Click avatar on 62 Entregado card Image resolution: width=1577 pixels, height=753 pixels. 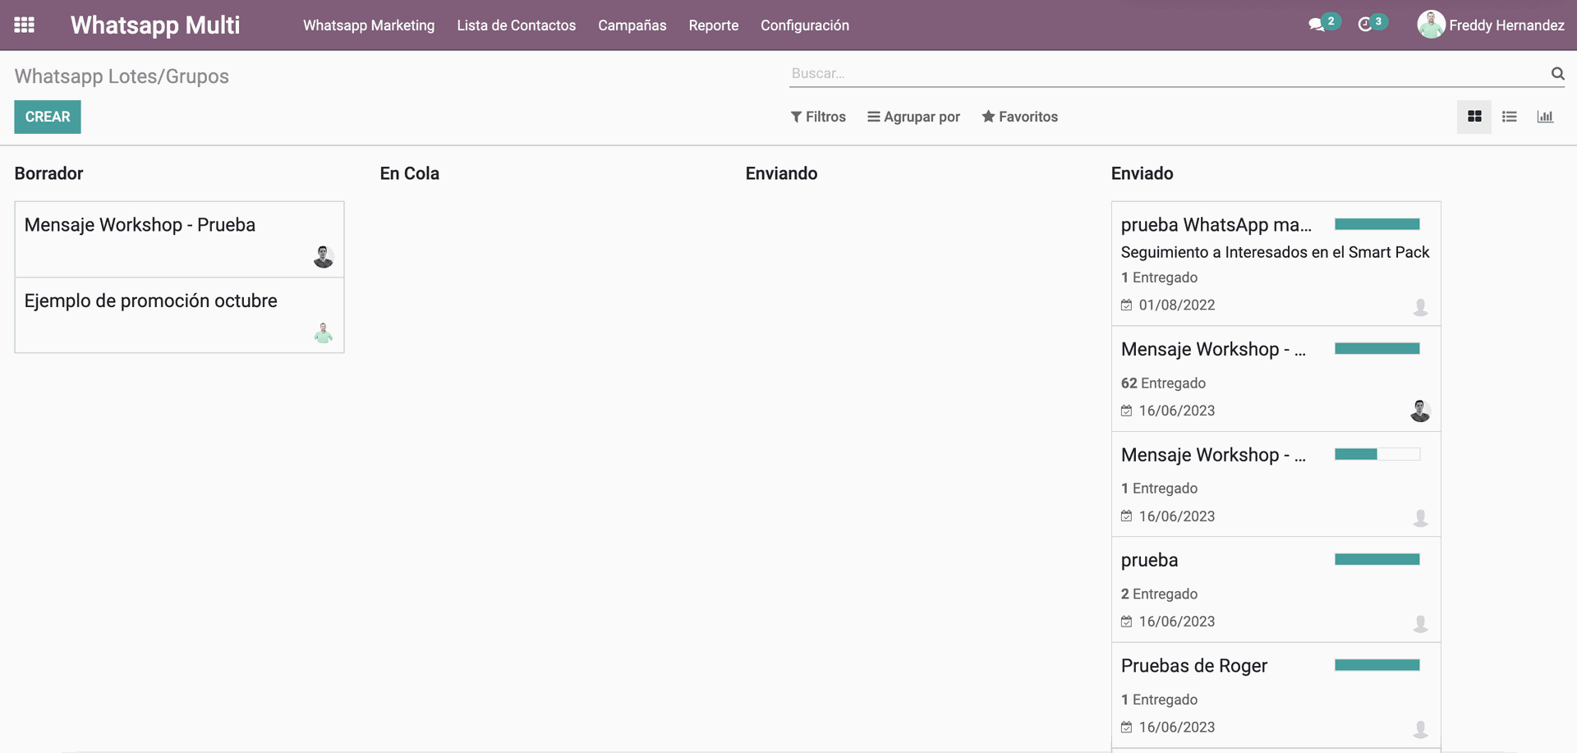pyautogui.click(x=1420, y=411)
